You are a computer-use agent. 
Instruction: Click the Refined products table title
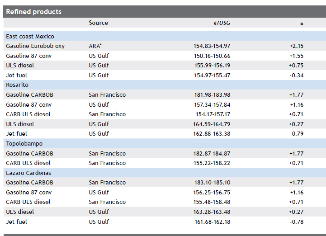(34, 12)
